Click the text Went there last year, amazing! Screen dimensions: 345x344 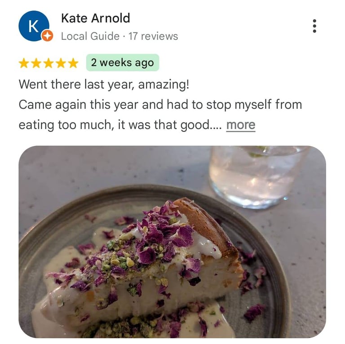pos(104,85)
